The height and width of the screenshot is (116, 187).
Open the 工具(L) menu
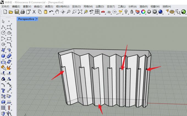[x=122, y=6]
